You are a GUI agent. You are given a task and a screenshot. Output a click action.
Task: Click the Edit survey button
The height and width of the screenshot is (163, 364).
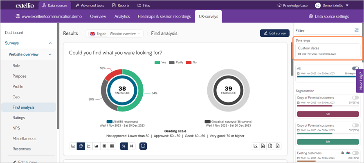click(274, 33)
